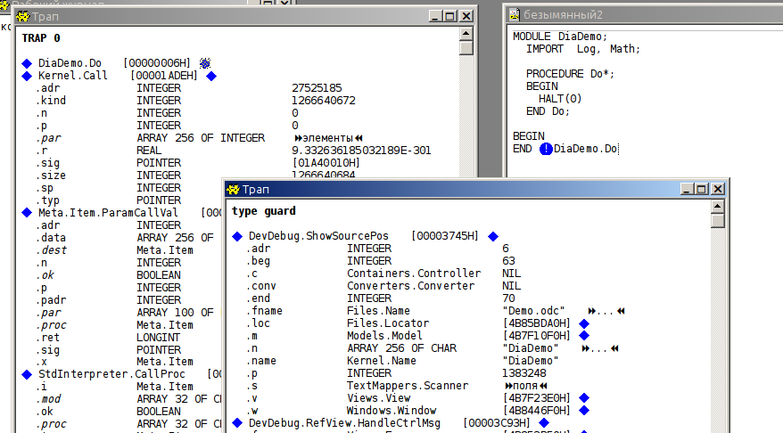The image size is (783, 433).
Task: Click the bug icon after DiaDemo.Do address
Action: tap(205, 63)
